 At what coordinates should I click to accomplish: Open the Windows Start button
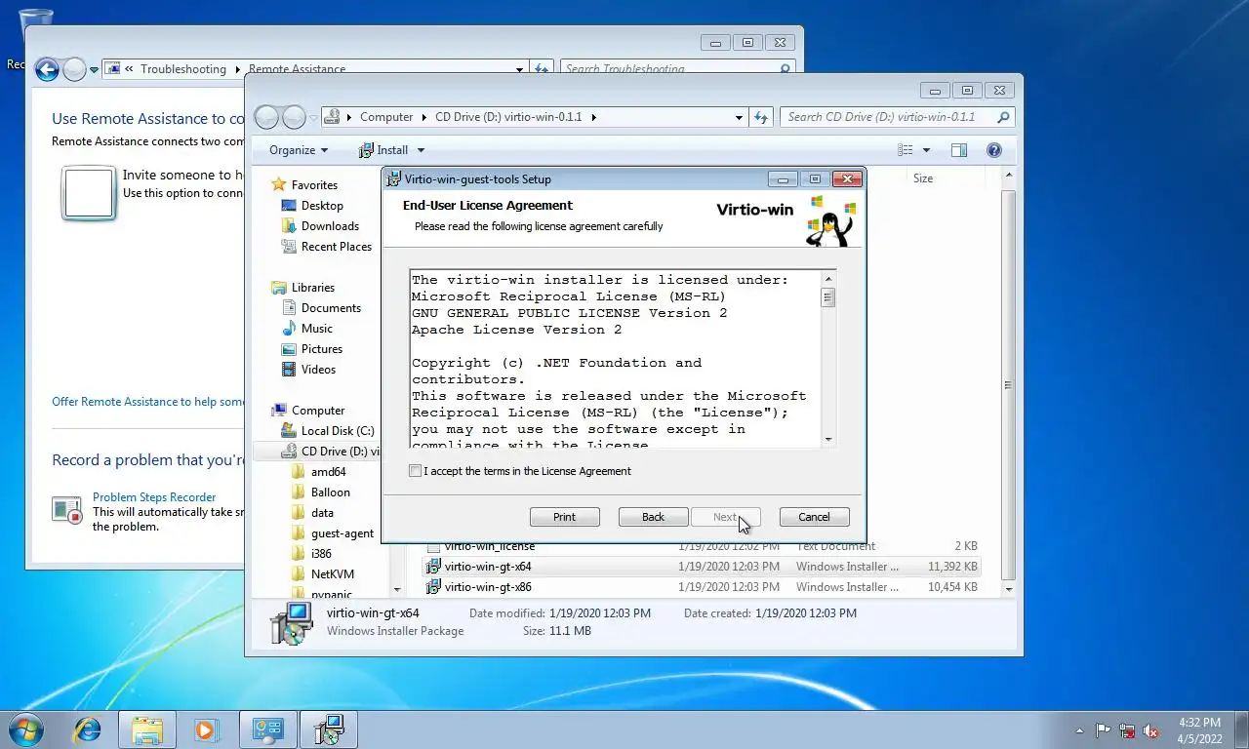click(x=24, y=729)
